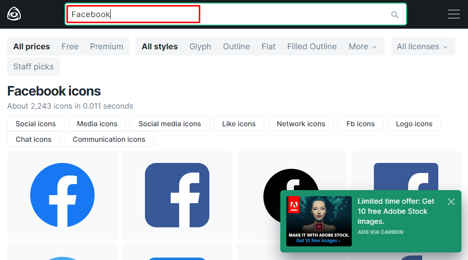Open Social media icons tag
The width and height of the screenshot is (468, 260).
click(x=170, y=124)
